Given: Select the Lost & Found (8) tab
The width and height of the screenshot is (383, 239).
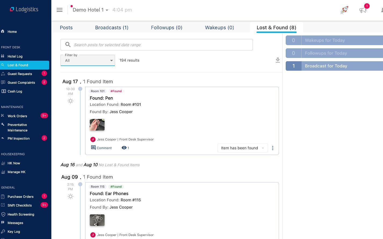Looking at the screenshot, I should [276, 28].
